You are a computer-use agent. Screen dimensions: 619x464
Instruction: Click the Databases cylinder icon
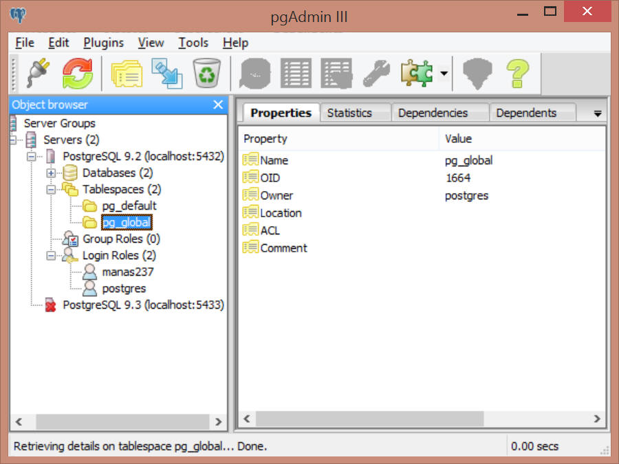(70, 173)
